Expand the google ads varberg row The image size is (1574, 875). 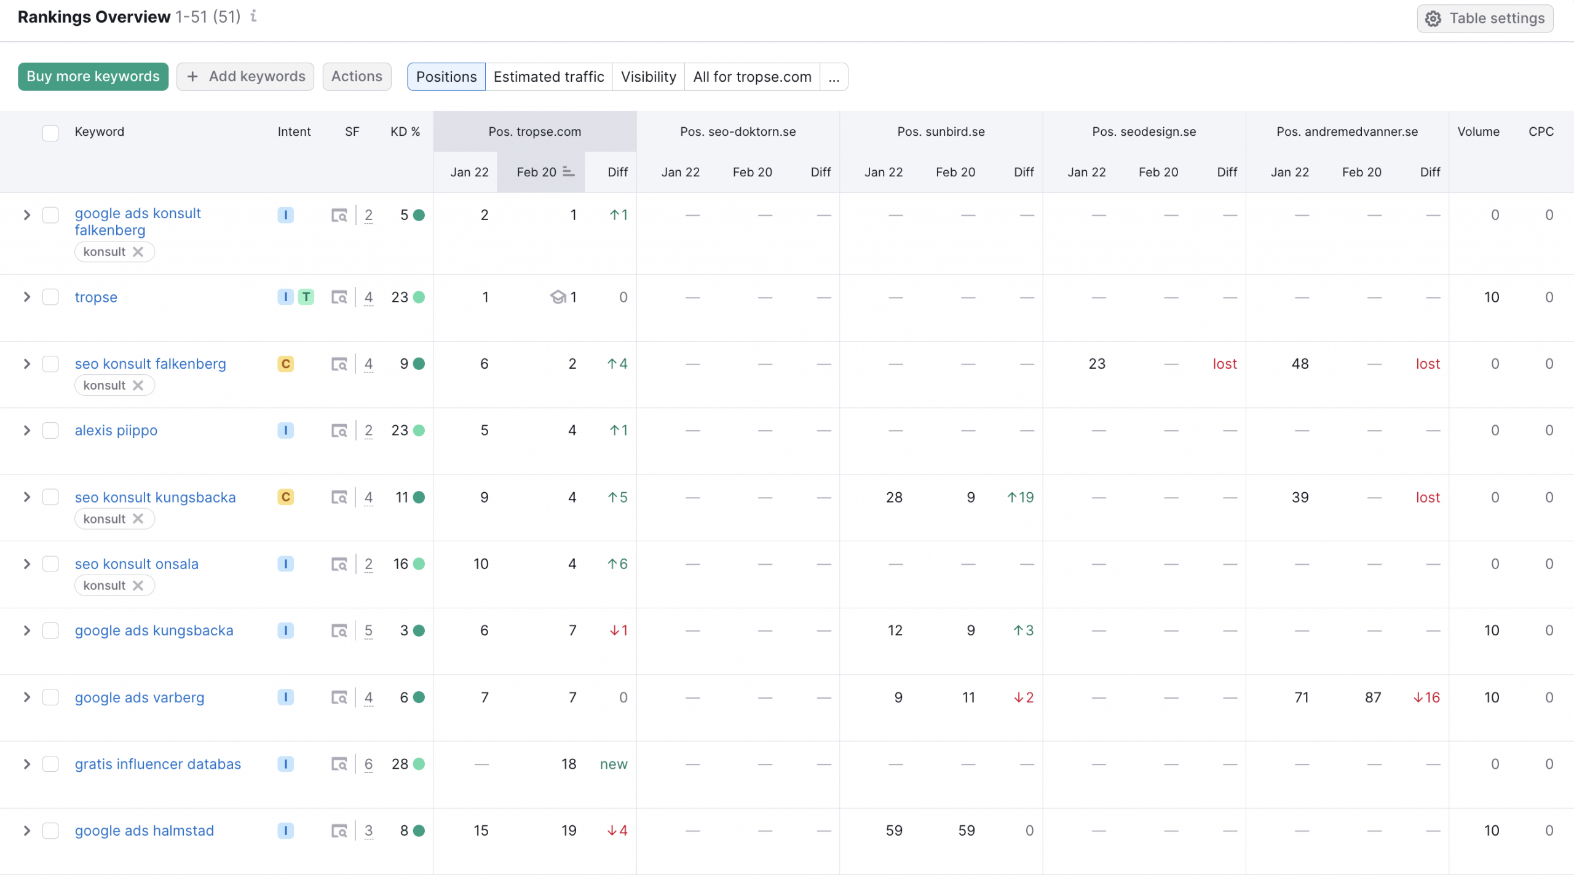click(26, 697)
